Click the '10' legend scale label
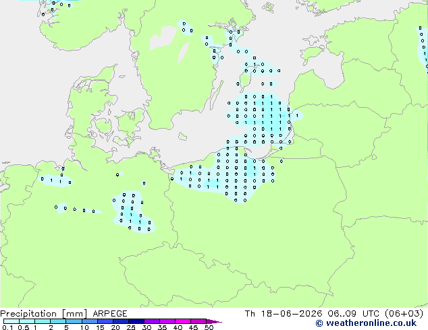The width and height of the screenshot is (428, 330). 84,327
